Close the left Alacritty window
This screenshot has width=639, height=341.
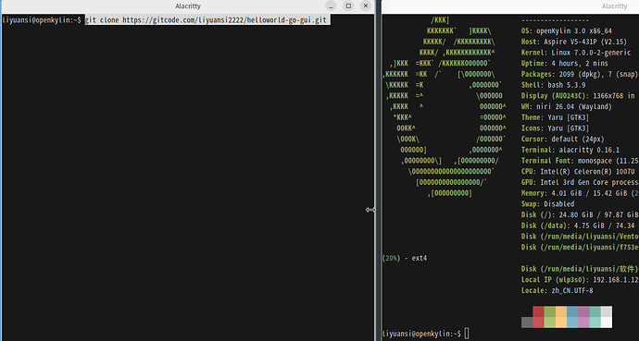pyautogui.click(x=366, y=6)
